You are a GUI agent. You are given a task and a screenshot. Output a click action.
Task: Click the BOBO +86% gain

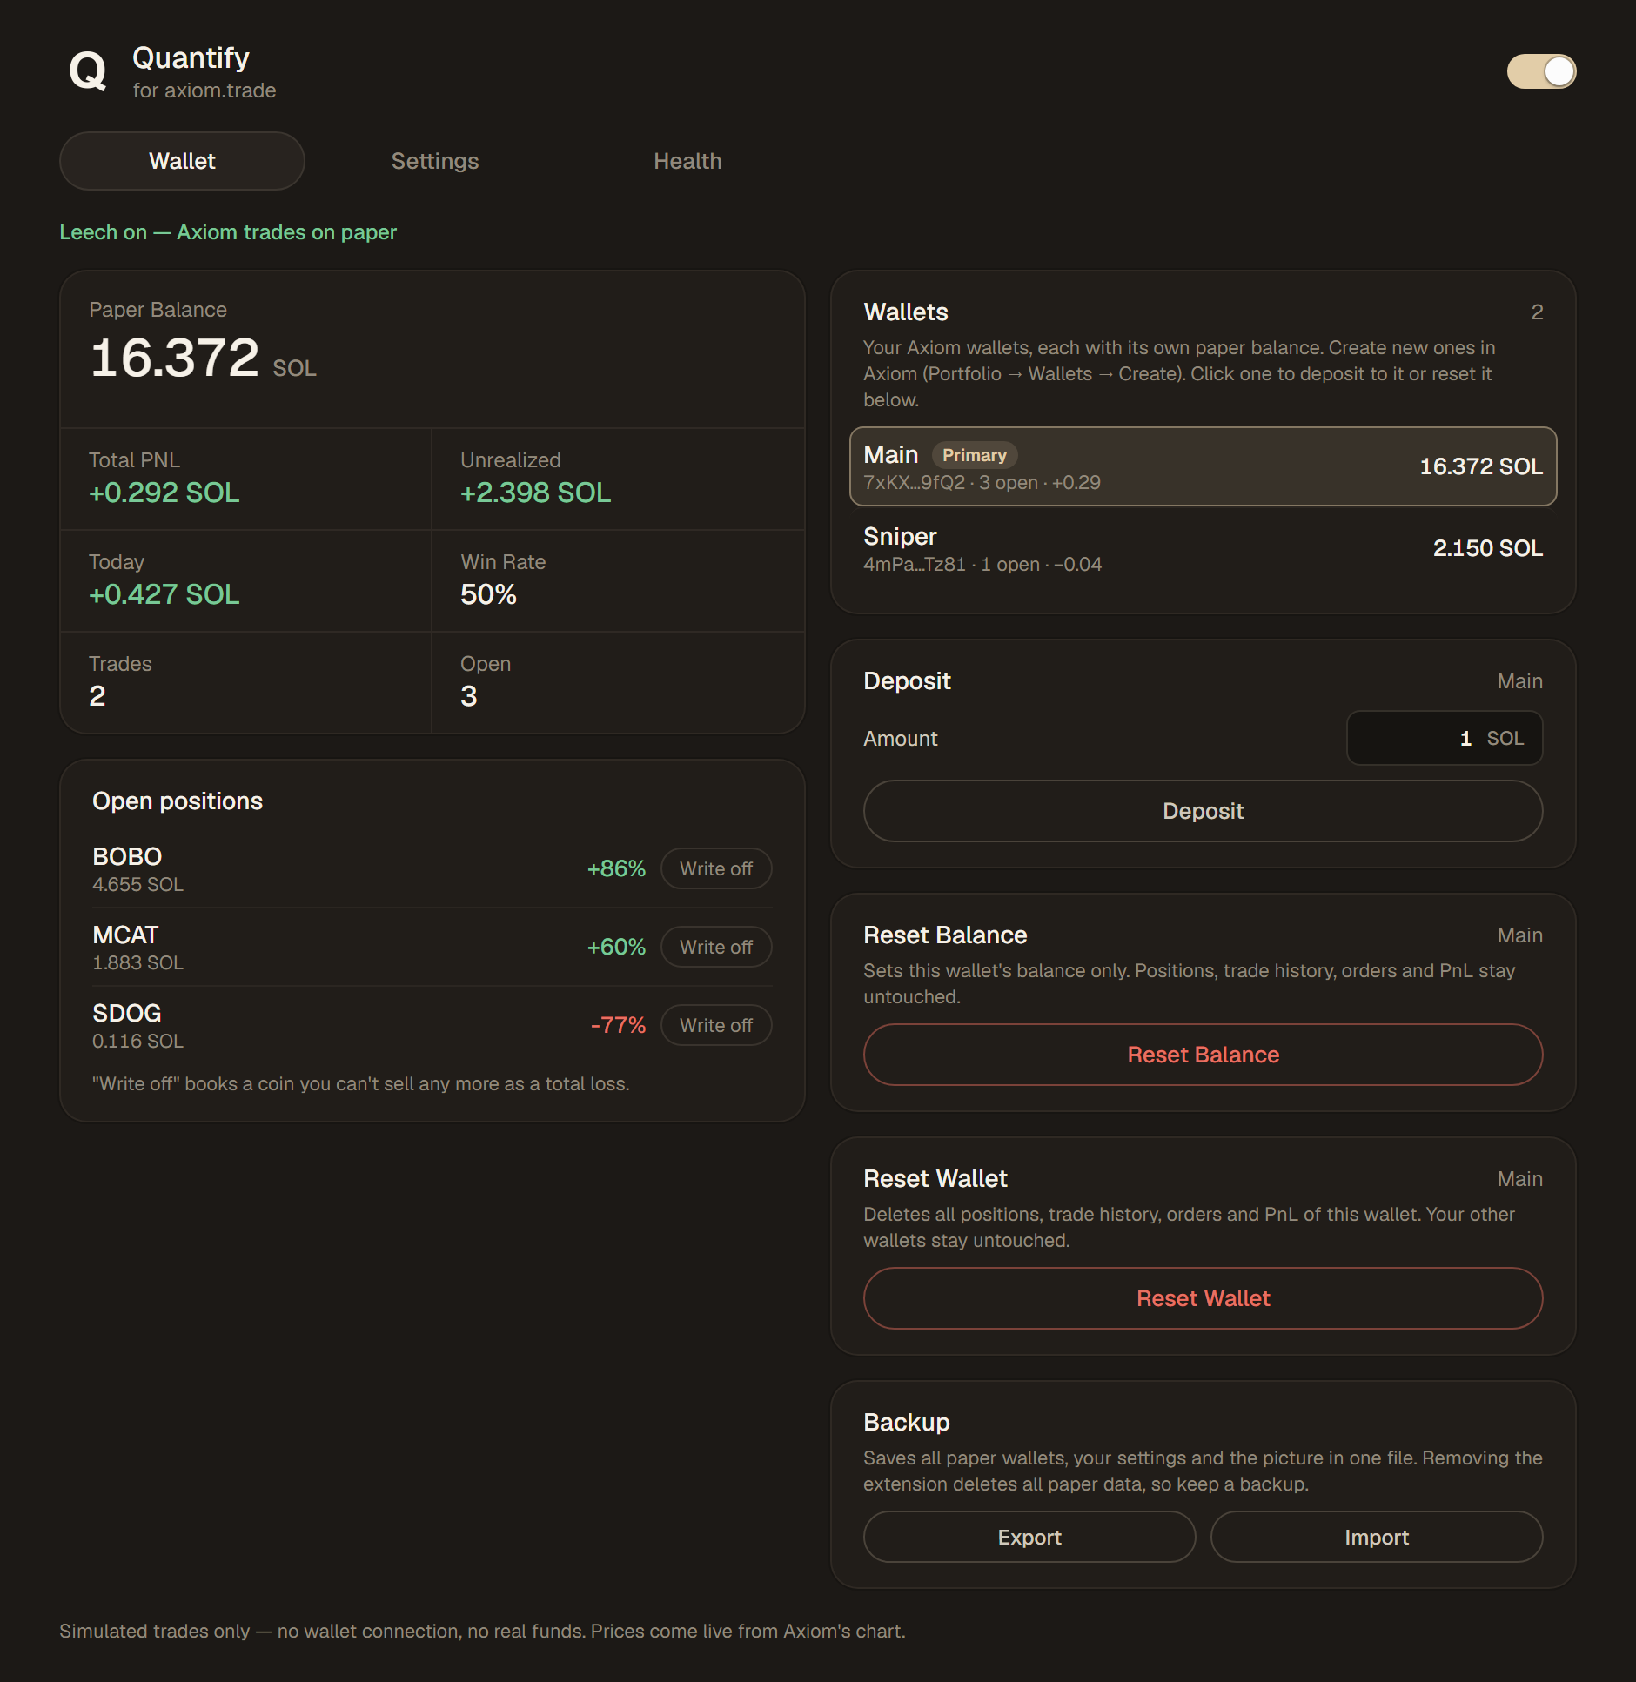tap(616, 868)
